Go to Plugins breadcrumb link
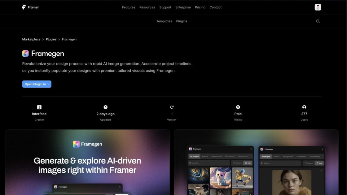Viewport: 347px width, 195px height. point(51,39)
